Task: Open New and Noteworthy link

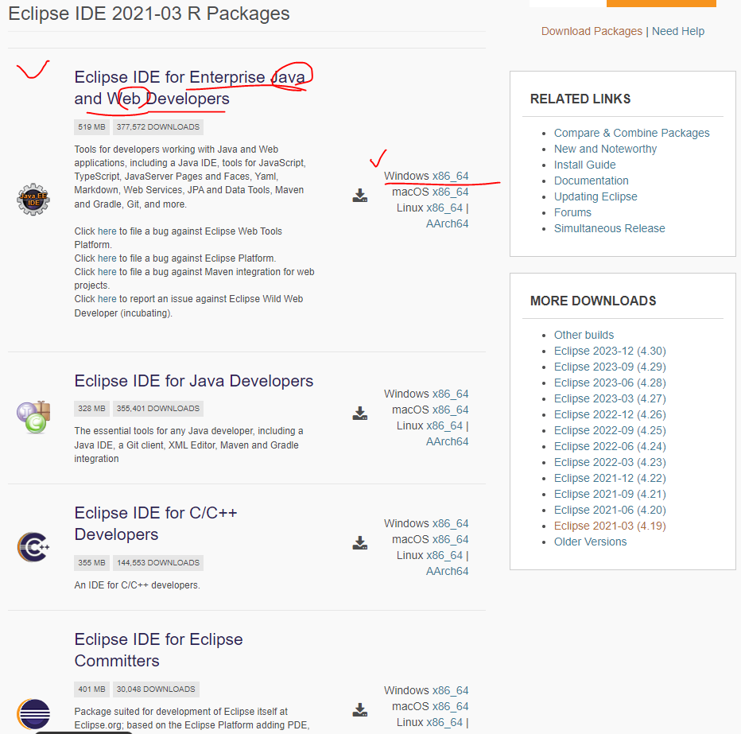Action: click(605, 149)
